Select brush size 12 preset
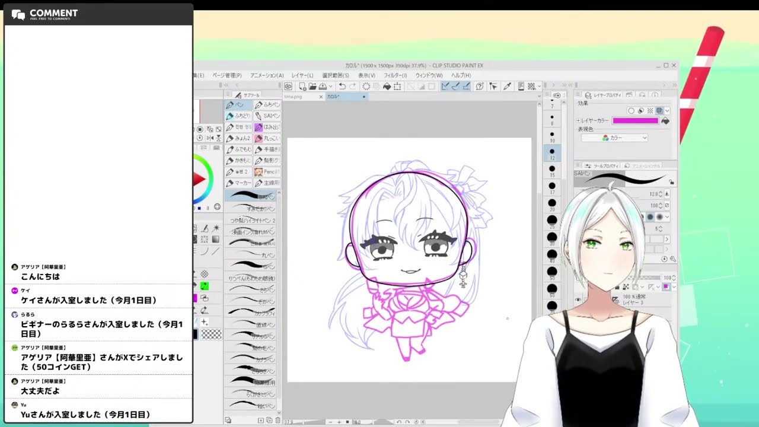Viewport: 759px width, 427px height. (x=552, y=153)
